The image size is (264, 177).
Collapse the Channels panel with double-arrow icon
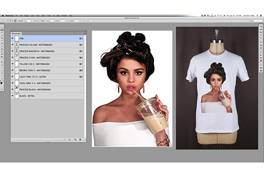pyautogui.click(x=84, y=31)
